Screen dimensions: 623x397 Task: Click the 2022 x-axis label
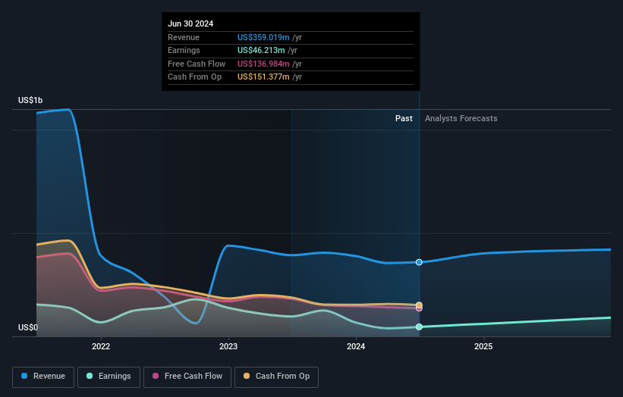[101, 347]
